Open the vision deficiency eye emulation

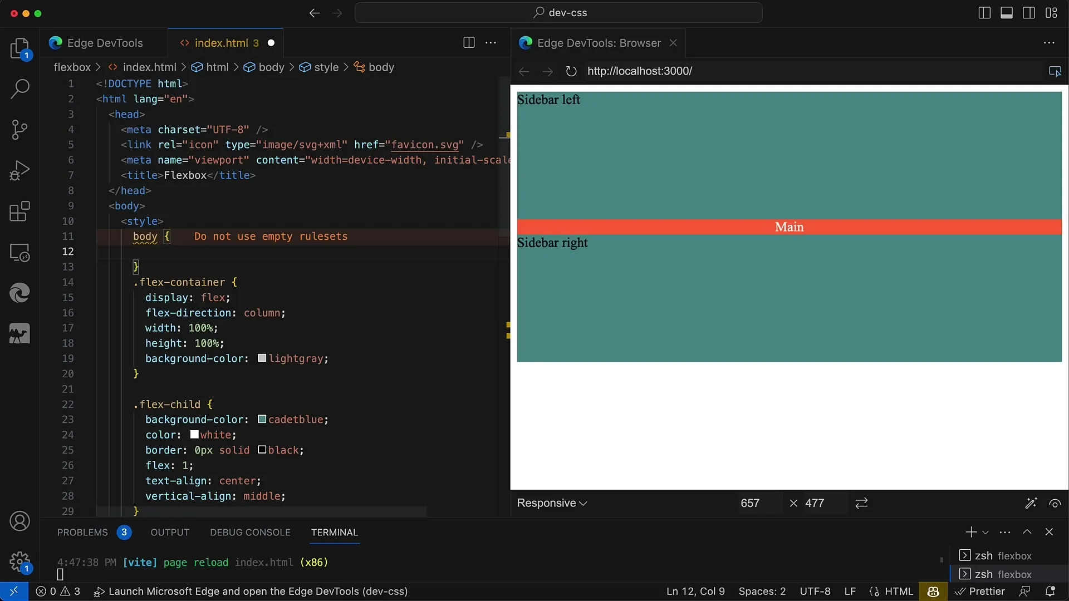1055,504
